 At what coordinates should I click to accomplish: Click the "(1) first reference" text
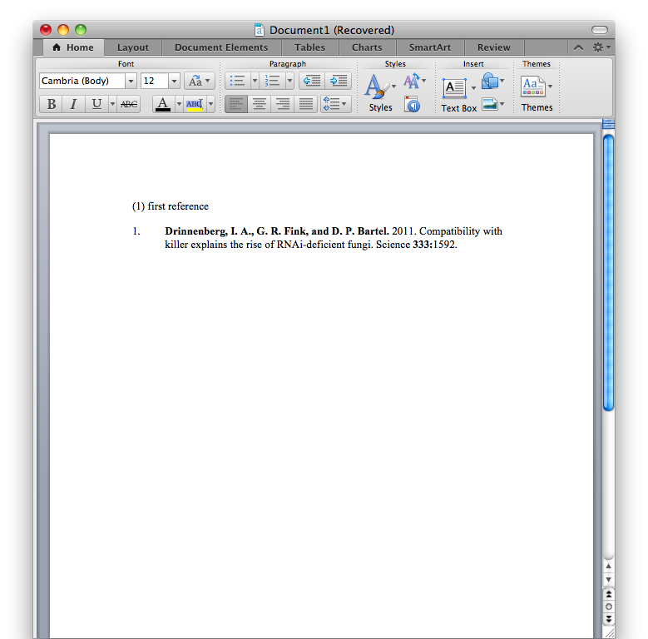(x=171, y=206)
